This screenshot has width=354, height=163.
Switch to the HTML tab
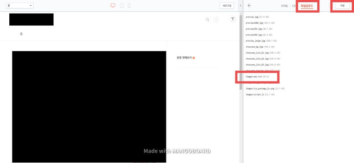click(284, 6)
